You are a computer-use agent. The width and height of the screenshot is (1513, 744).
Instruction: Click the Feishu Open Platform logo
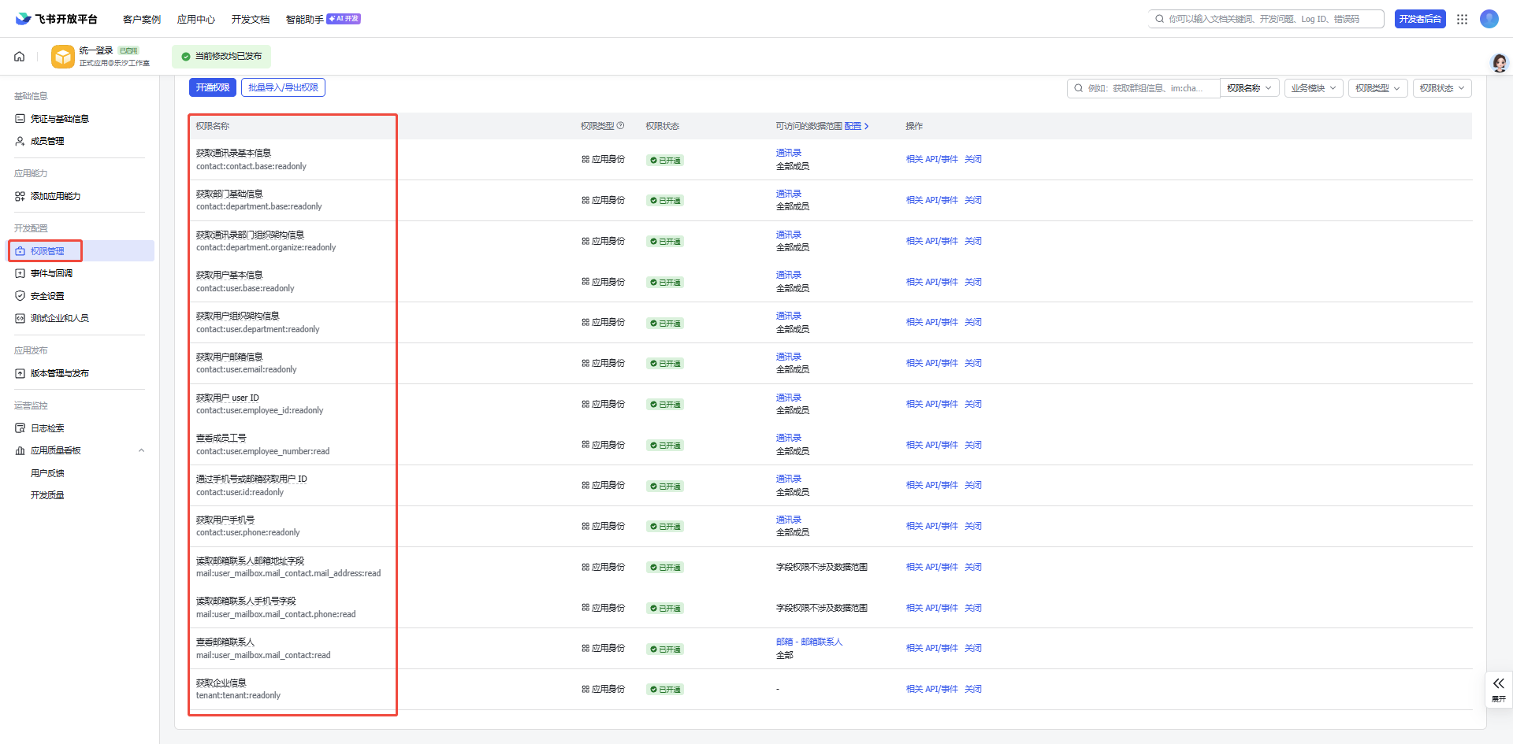pyautogui.click(x=57, y=19)
